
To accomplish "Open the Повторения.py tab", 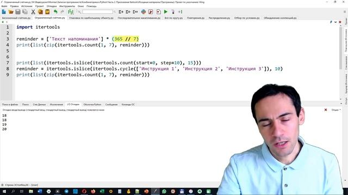I will (196, 18).
